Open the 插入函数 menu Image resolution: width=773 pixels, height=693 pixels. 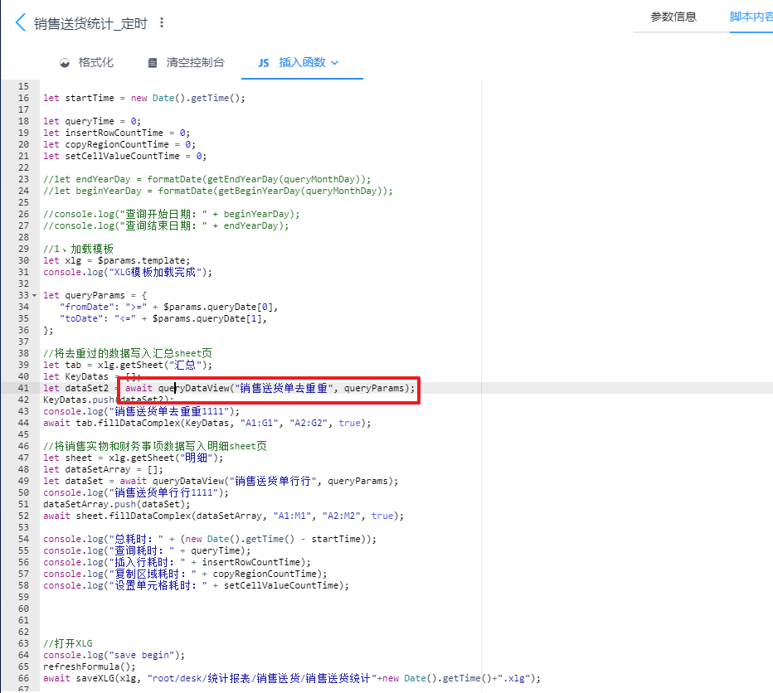[299, 63]
